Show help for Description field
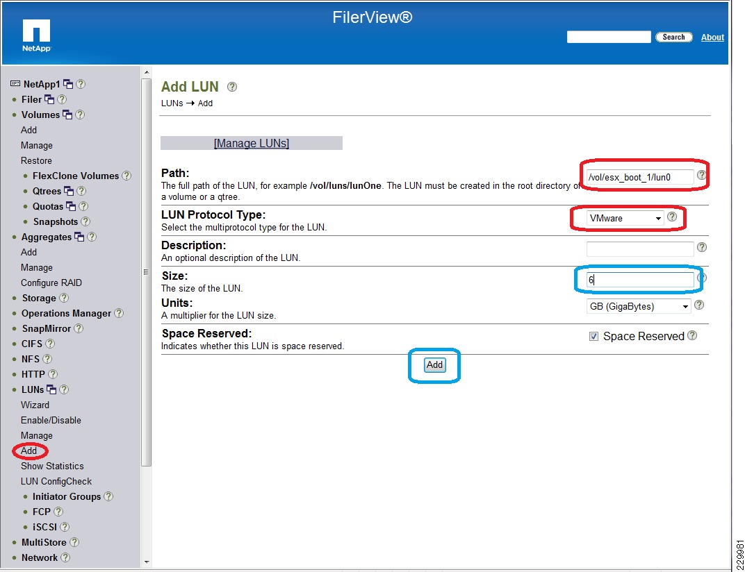This screenshot has height=572, width=745. (702, 247)
